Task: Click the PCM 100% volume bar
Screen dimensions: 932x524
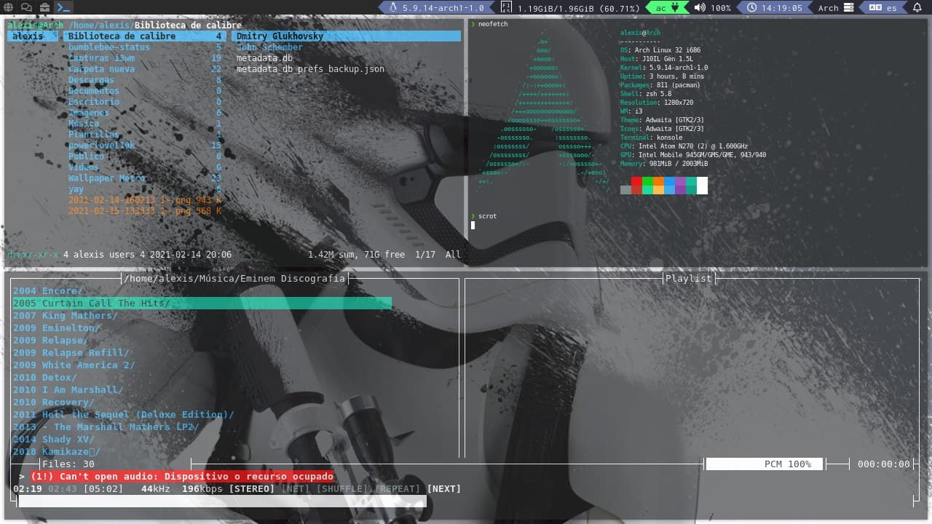Action: (x=765, y=464)
